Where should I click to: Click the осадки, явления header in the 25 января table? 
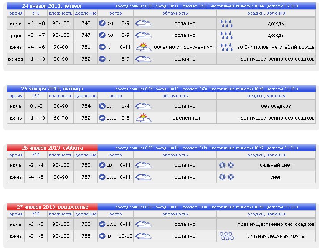(x=266, y=96)
